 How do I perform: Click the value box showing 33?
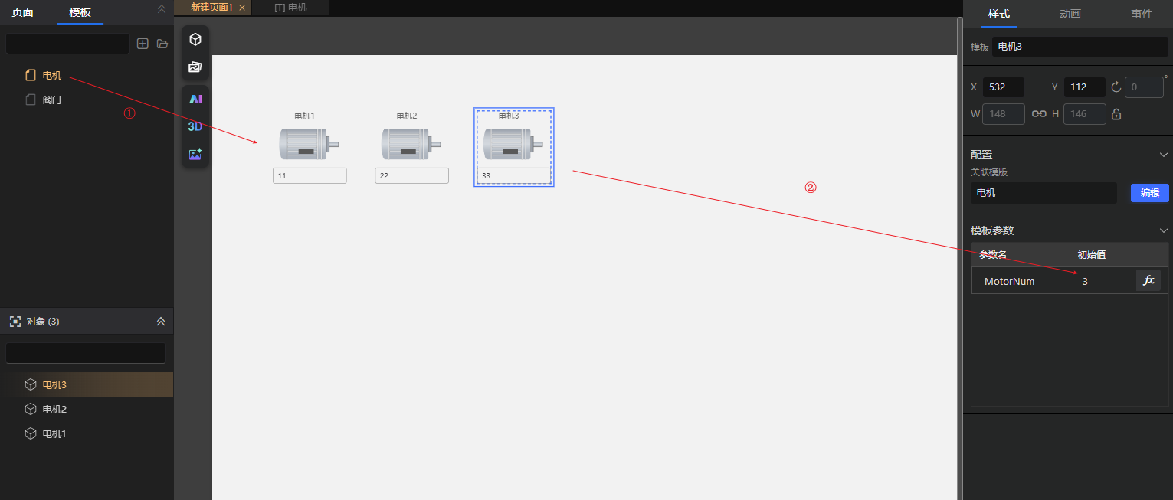point(513,175)
